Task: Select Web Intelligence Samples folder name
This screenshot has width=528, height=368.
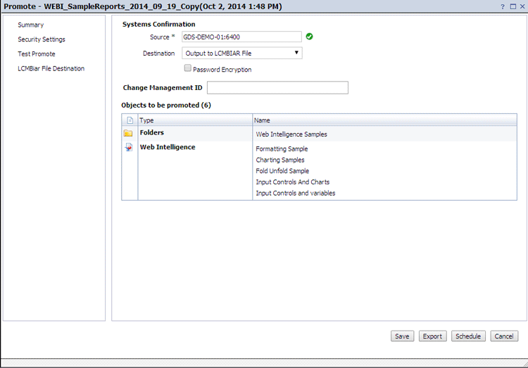Action: pos(291,134)
